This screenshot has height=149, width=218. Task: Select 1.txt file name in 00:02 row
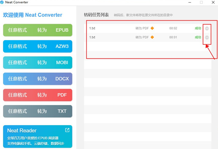click(92, 28)
